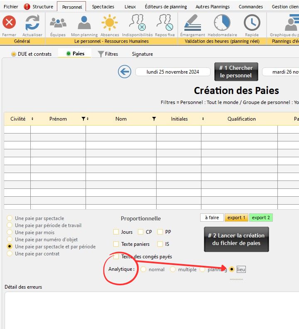The width and height of the screenshot is (299, 329).
Task: Open Mon planning from the ribbon
Action: (x=84, y=23)
